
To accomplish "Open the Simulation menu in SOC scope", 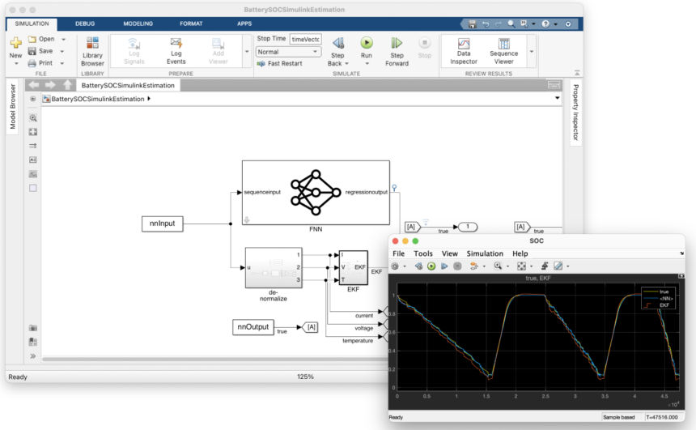I will (x=485, y=253).
